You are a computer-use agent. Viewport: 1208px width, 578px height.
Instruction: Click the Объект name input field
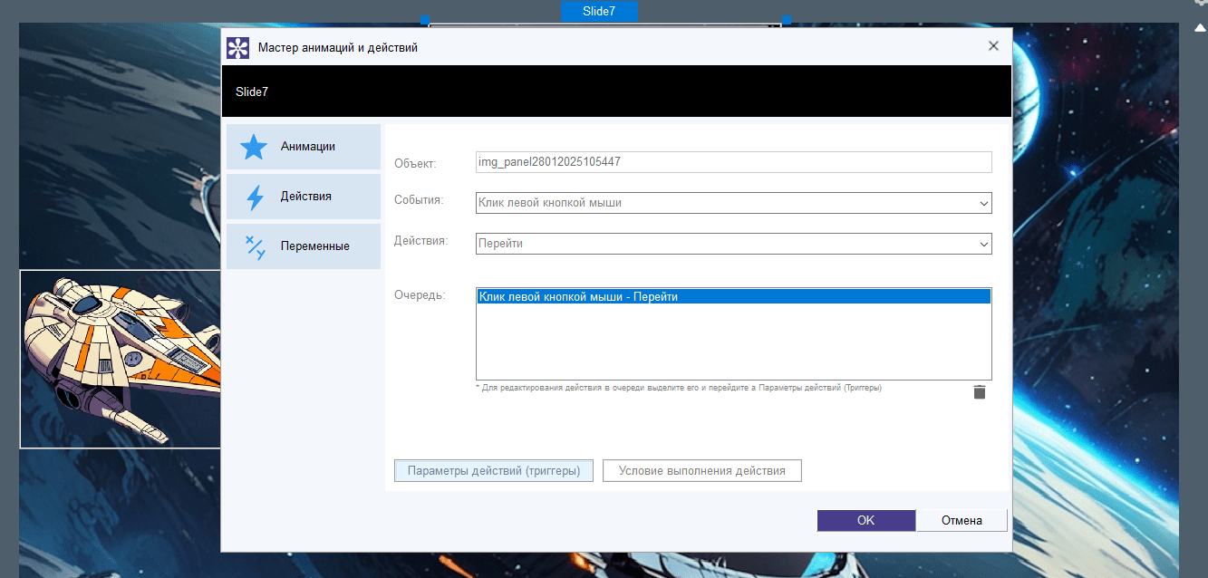(733, 162)
